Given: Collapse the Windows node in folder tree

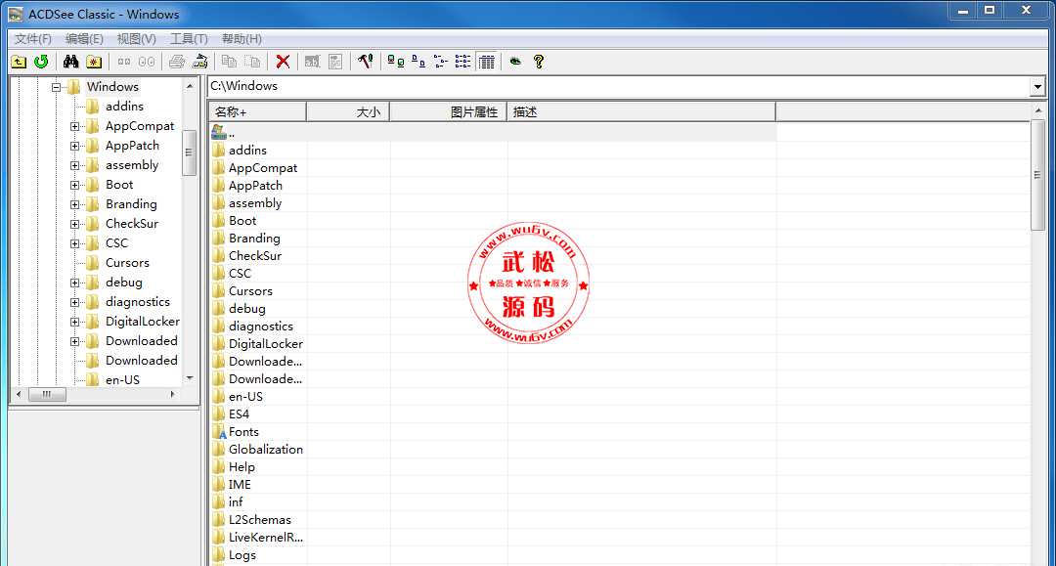Looking at the screenshot, I should point(57,87).
